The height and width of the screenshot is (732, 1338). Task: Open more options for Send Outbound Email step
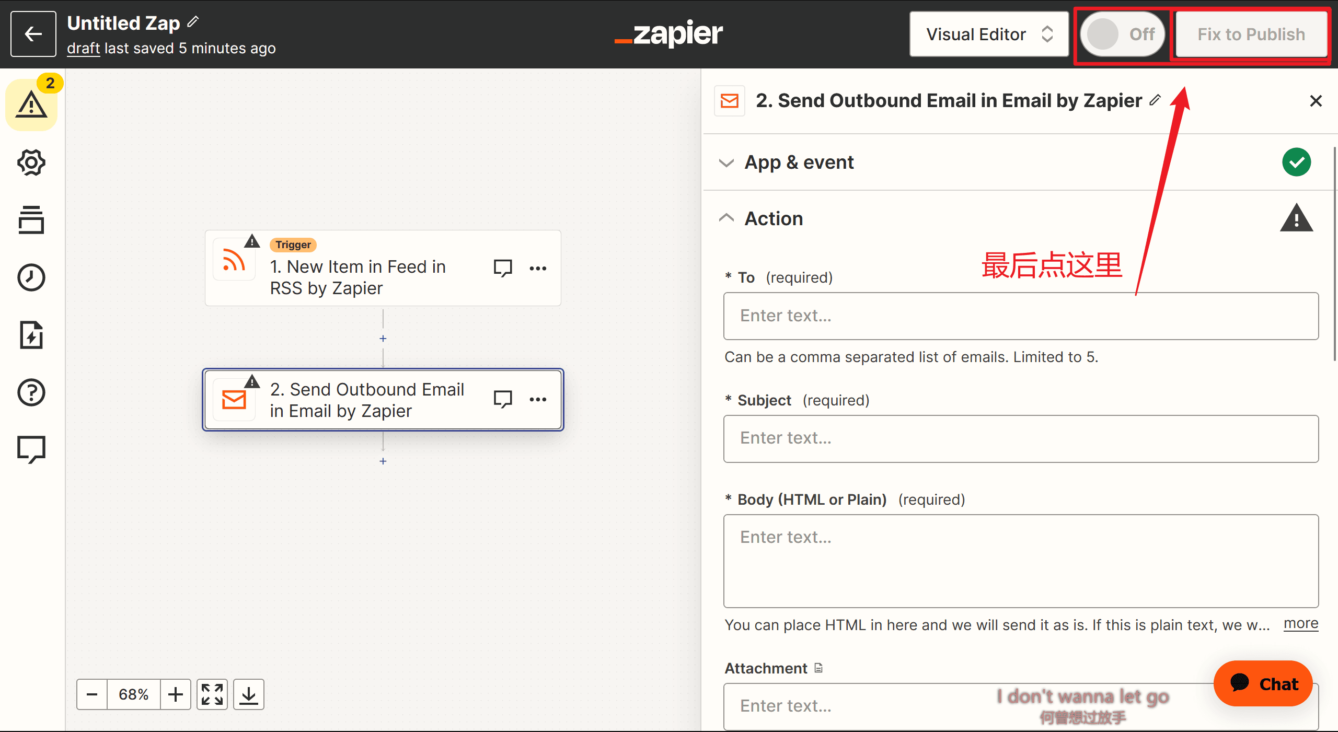click(538, 399)
